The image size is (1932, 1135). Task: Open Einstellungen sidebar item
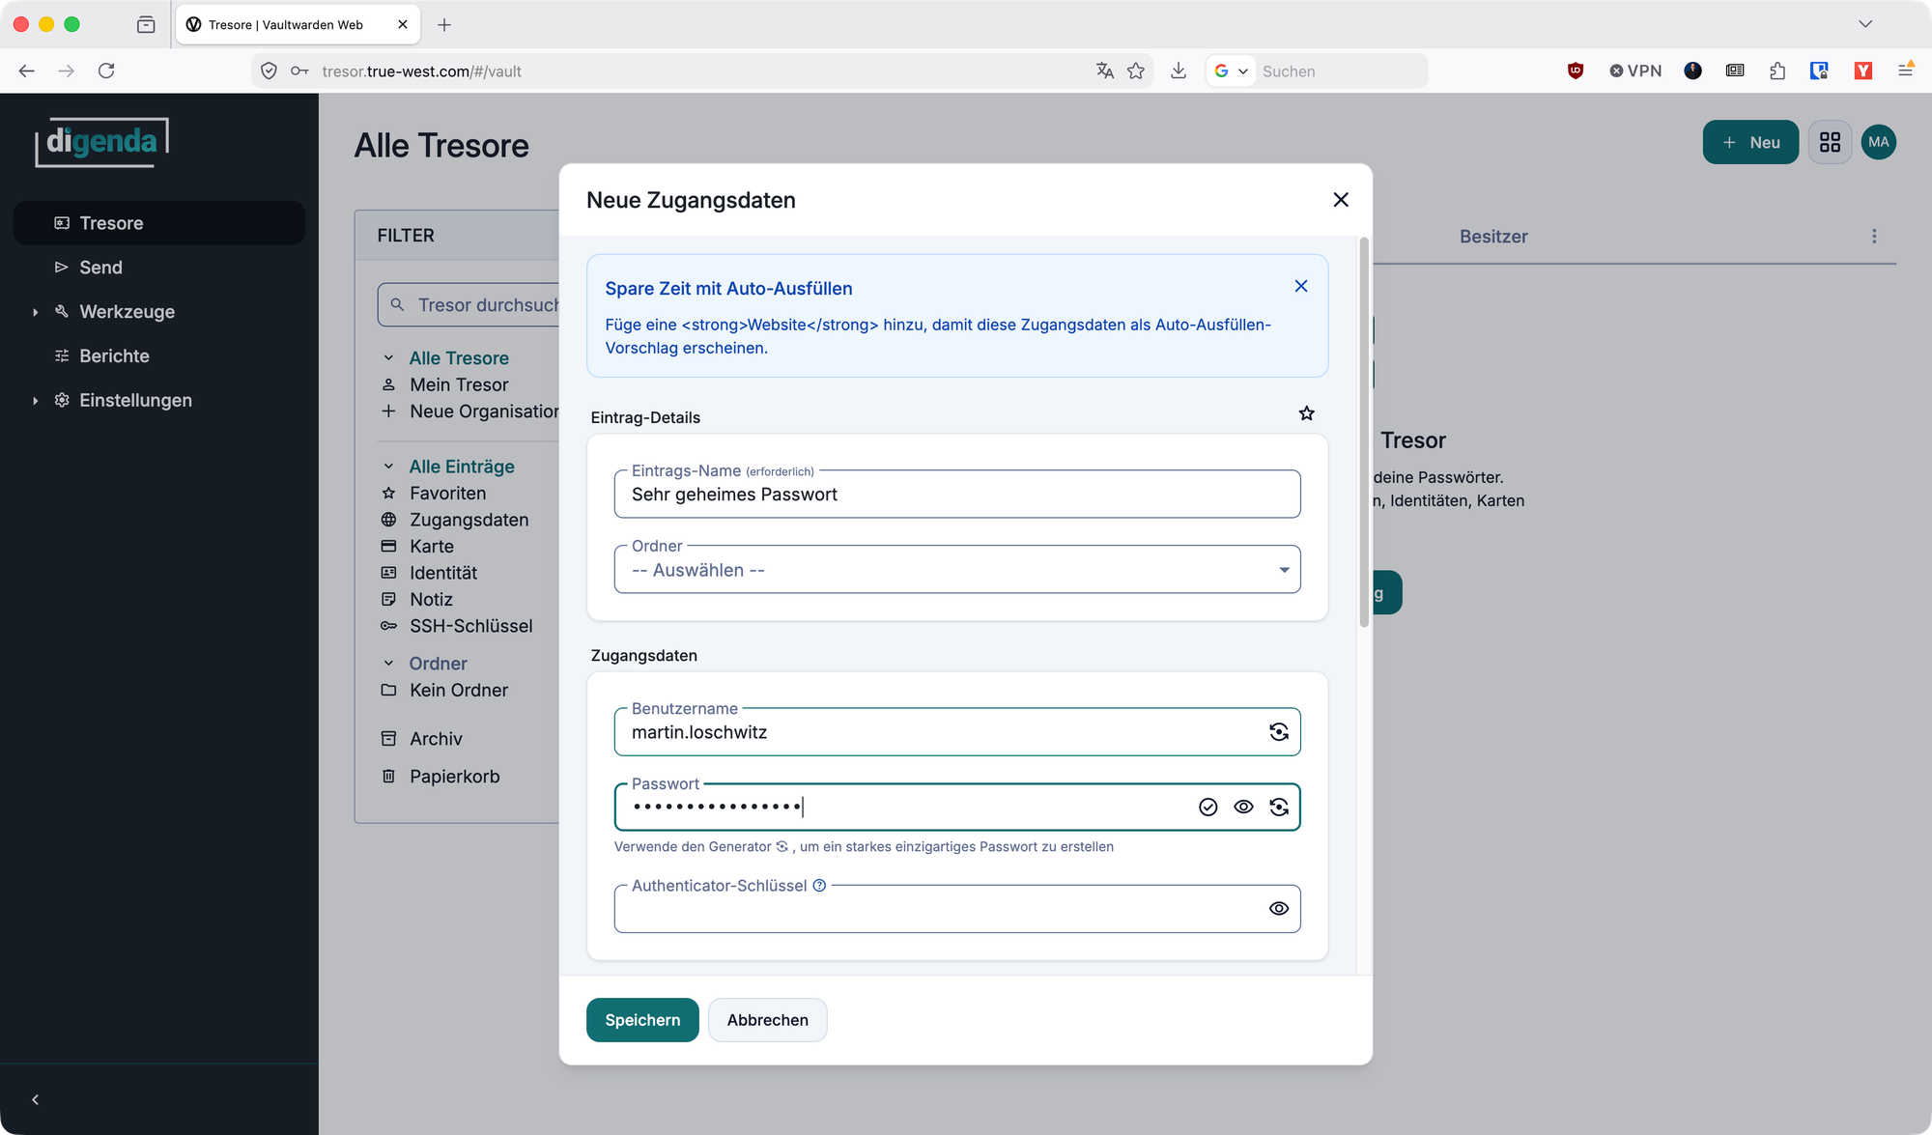135,401
